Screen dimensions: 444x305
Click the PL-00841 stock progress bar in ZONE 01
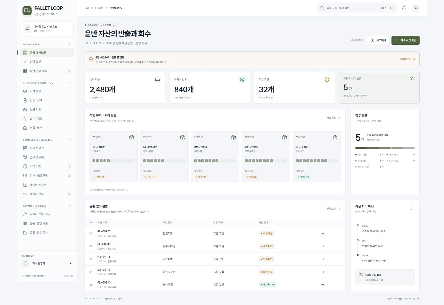point(113,161)
